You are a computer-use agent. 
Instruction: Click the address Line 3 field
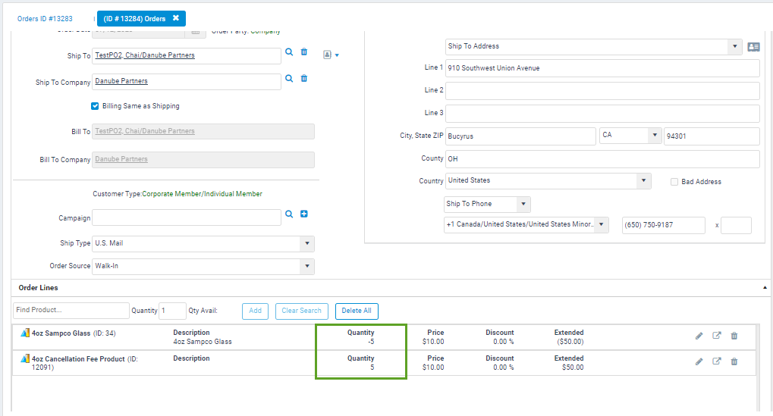pos(602,113)
